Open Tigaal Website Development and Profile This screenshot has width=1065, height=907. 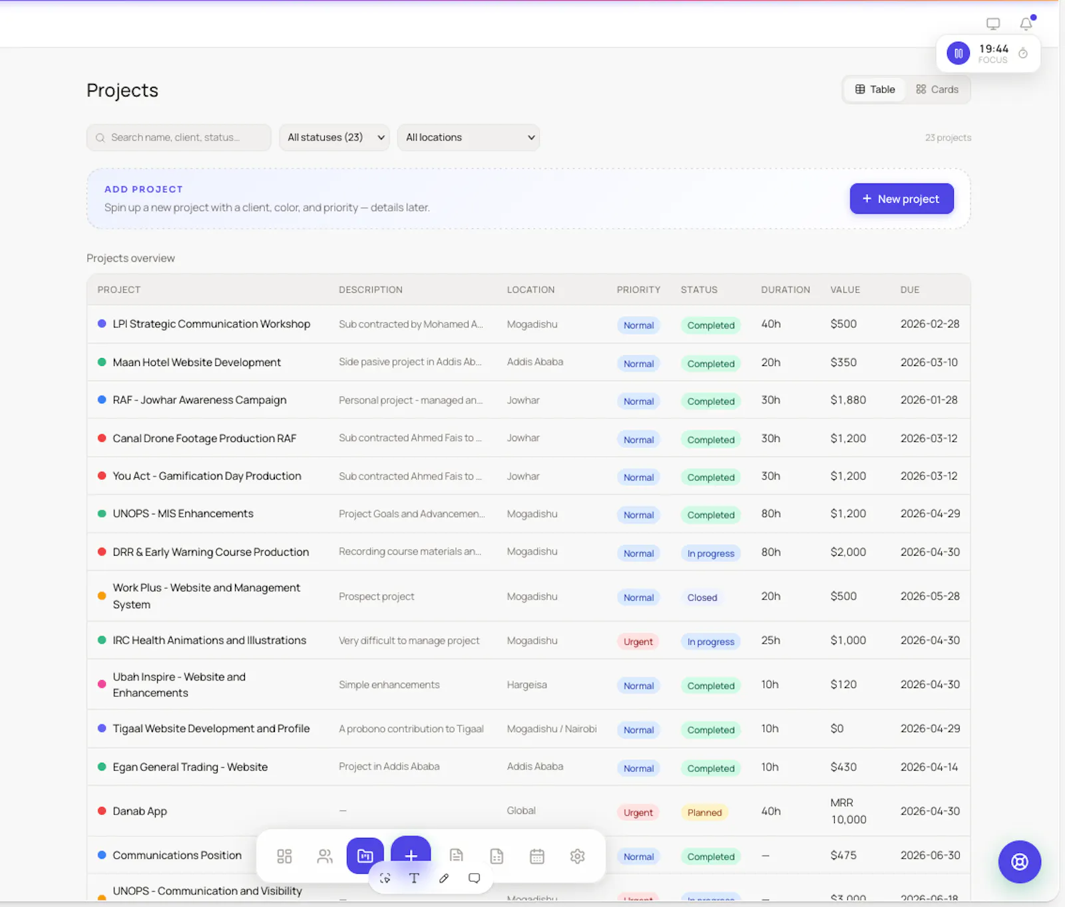tap(211, 728)
